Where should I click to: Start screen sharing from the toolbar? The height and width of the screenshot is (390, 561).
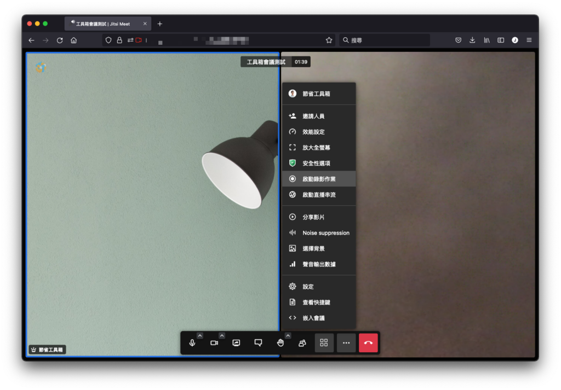tap(236, 343)
